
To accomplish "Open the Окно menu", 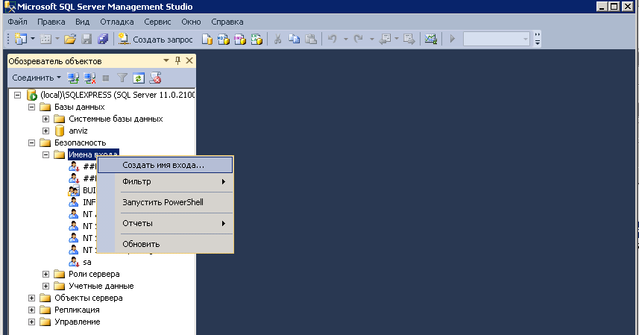I will (x=191, y=22).
